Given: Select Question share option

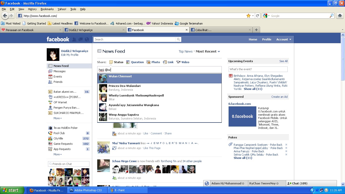Looking at the screenshot, I should point(135,62).
